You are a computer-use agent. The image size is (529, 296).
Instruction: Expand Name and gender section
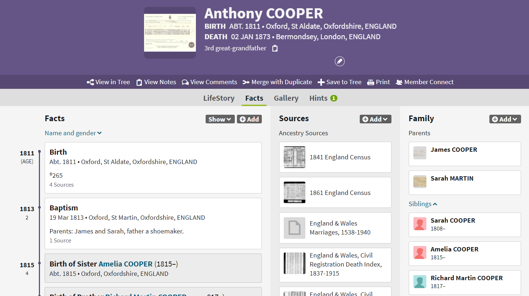[73, 133]
